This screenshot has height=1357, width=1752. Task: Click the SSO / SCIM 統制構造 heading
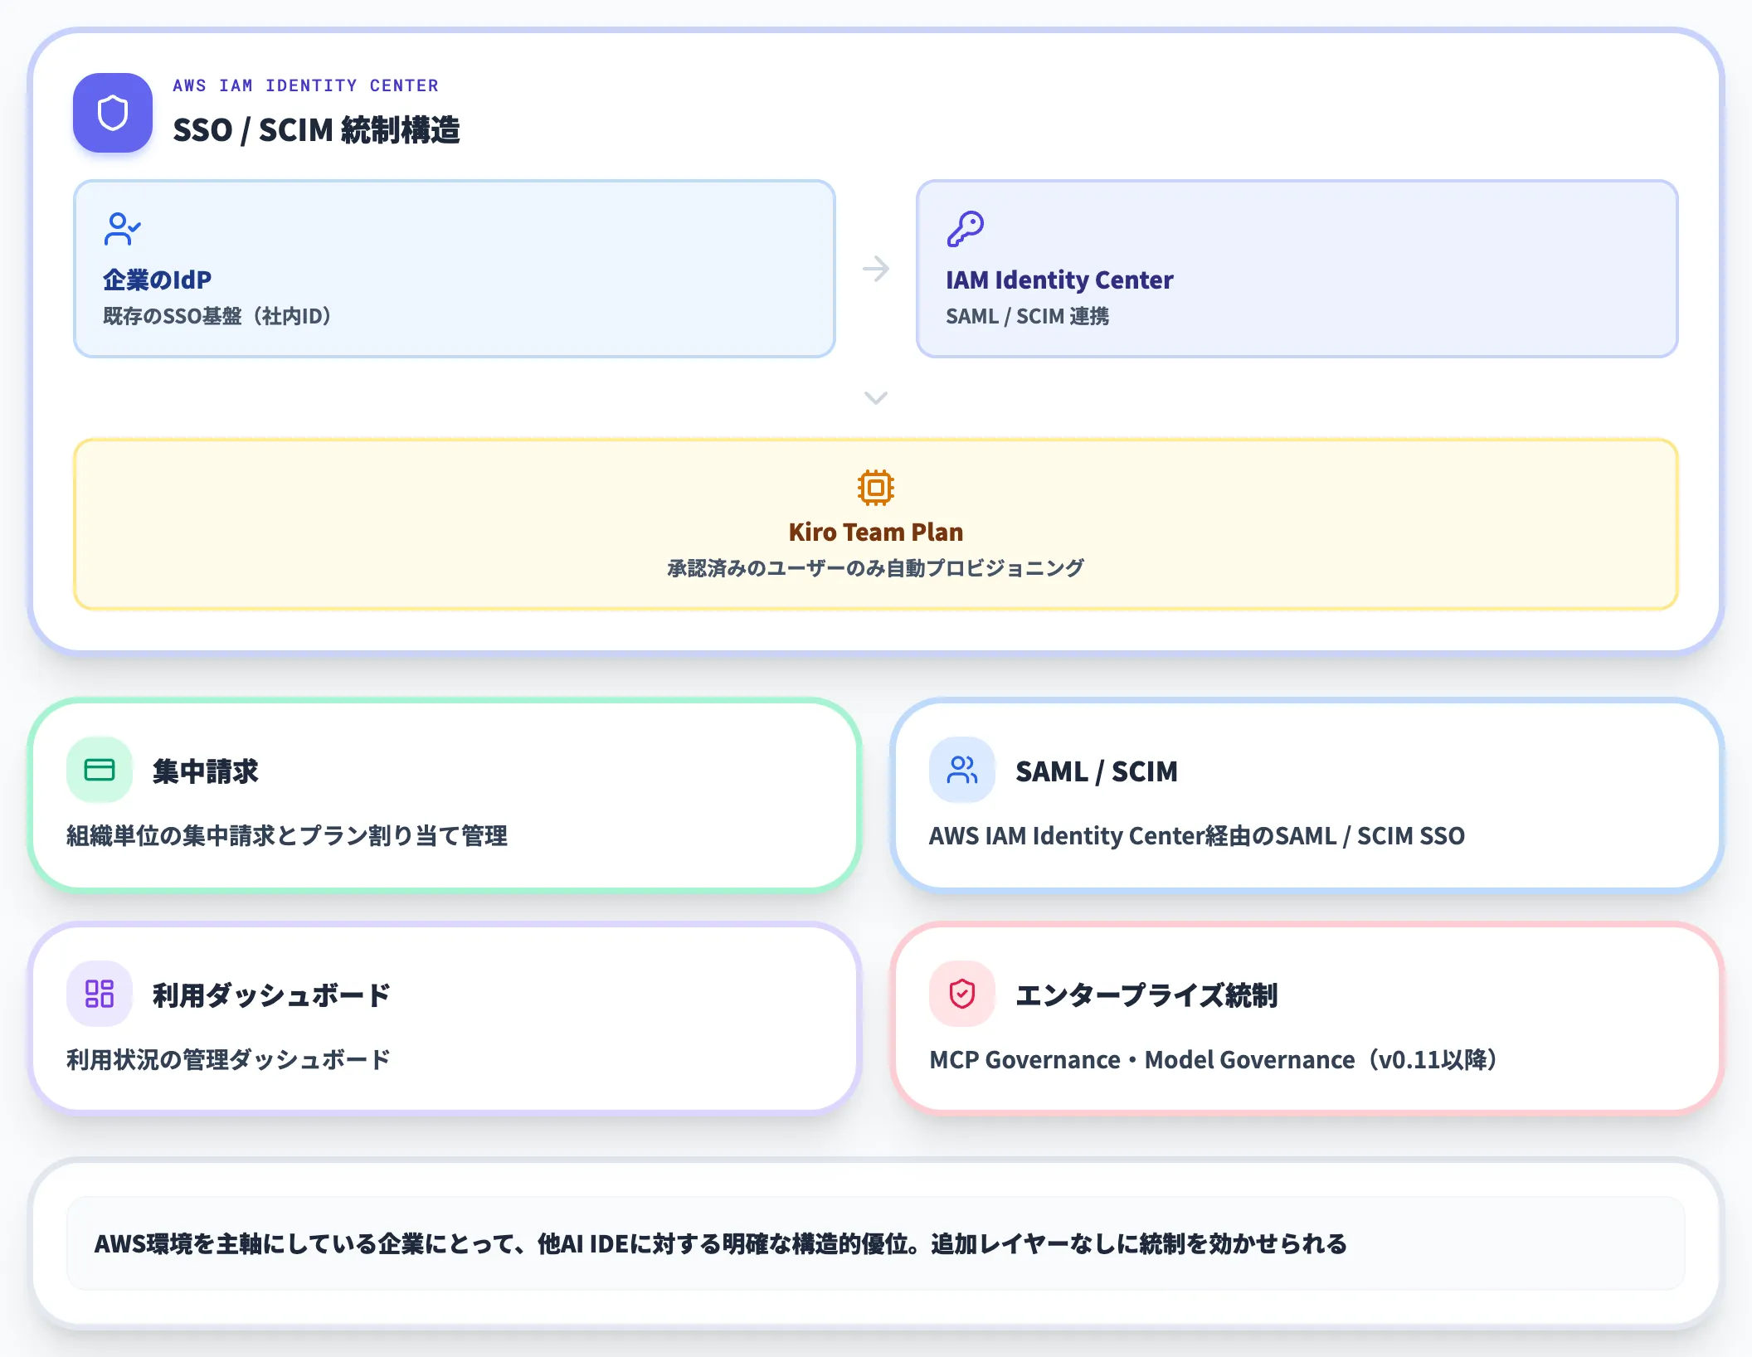point(316,130)
